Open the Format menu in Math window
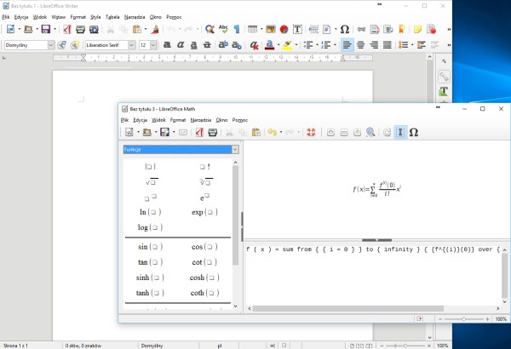Viewport: 511px width, 349px height. coord(177,120)
